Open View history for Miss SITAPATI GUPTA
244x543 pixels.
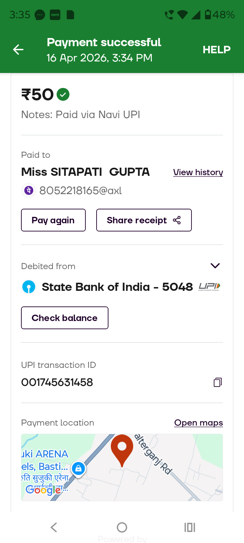pos(198,172)
